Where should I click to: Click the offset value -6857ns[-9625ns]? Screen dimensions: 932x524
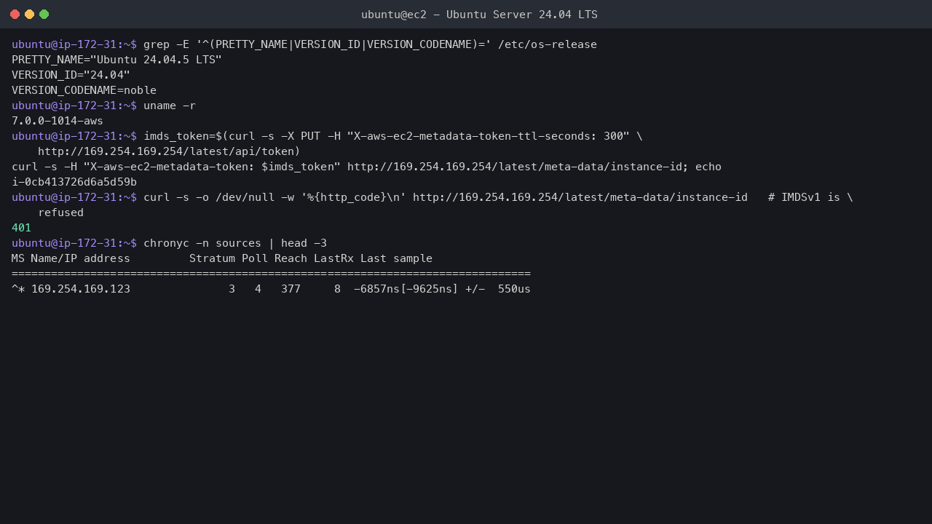point(406,289)
